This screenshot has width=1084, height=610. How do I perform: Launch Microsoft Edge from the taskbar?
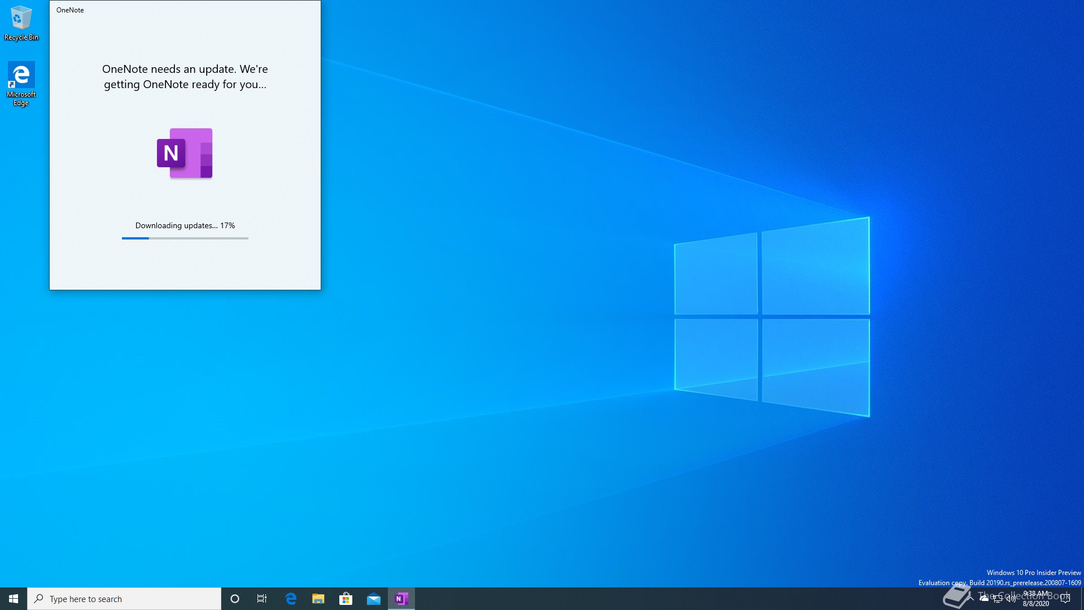(291, 599)
